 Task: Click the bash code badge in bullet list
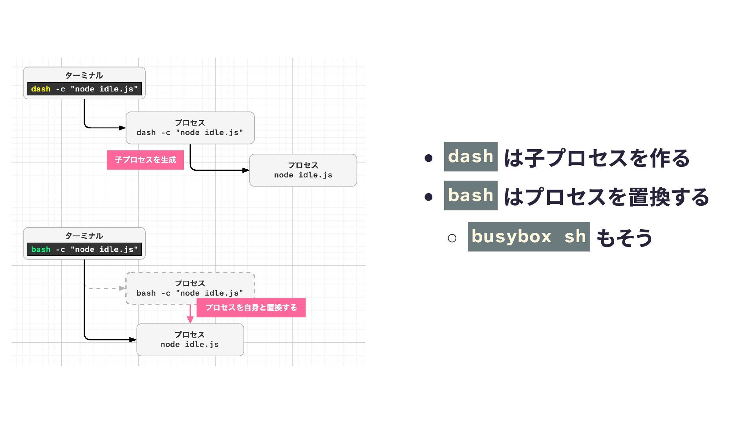tap(470, 196)
